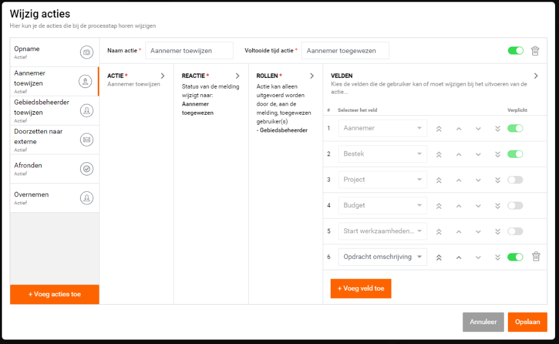The height and width of the screenshot is (344, 559).
Task: Click into Voltooide tijd actie input field
Action: [345, 51]
